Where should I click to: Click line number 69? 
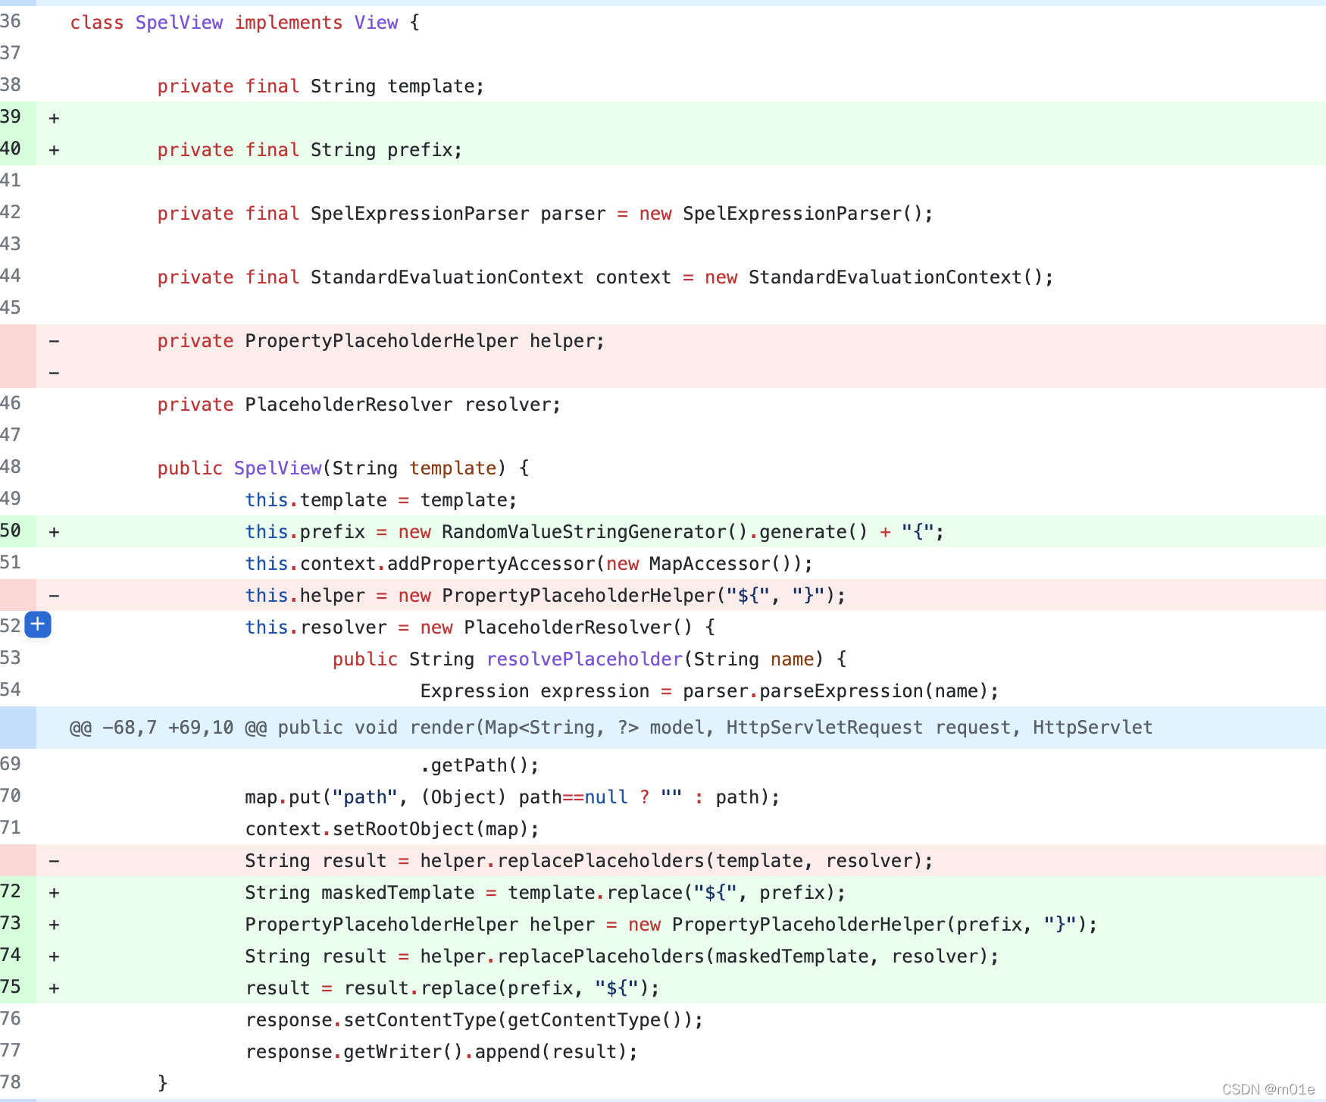[x=11, y=764]
